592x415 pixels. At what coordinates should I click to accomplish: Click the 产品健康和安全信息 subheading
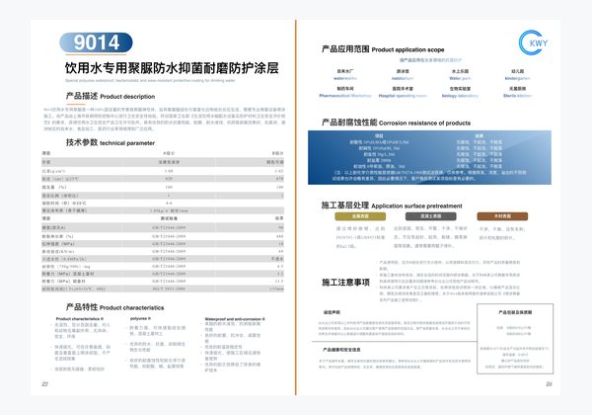point(341,350)
